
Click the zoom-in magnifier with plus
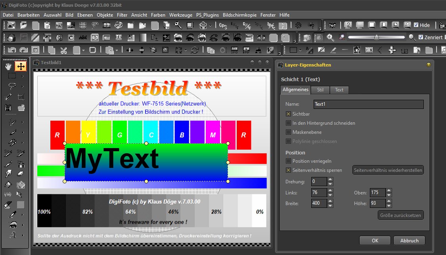click(330, 37)
